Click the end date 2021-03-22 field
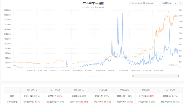 point(151,3)
